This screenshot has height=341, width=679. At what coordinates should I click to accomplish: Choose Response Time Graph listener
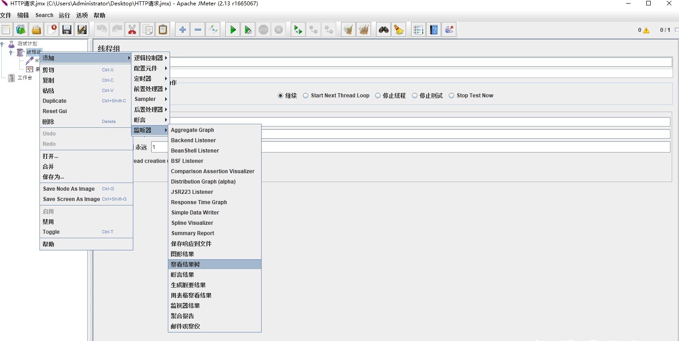pyautogui.click(x=215, y=202)
